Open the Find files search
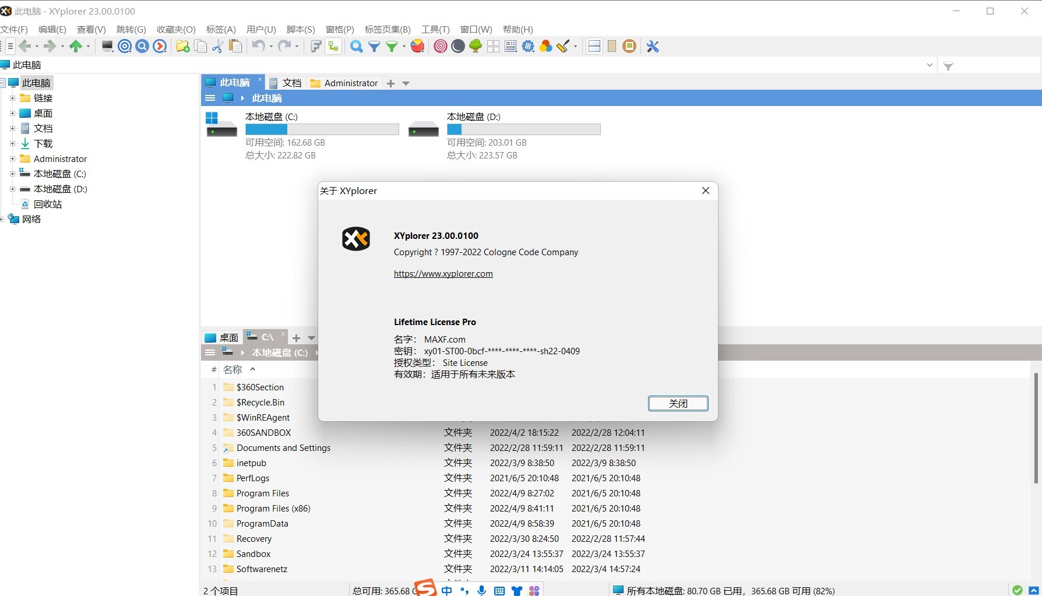Image resolution: width=1042 pixels, height=596 pixels. (357, 47)
